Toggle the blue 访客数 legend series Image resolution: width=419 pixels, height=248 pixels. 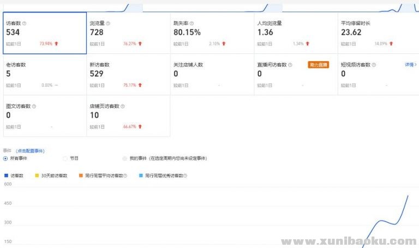14,176
